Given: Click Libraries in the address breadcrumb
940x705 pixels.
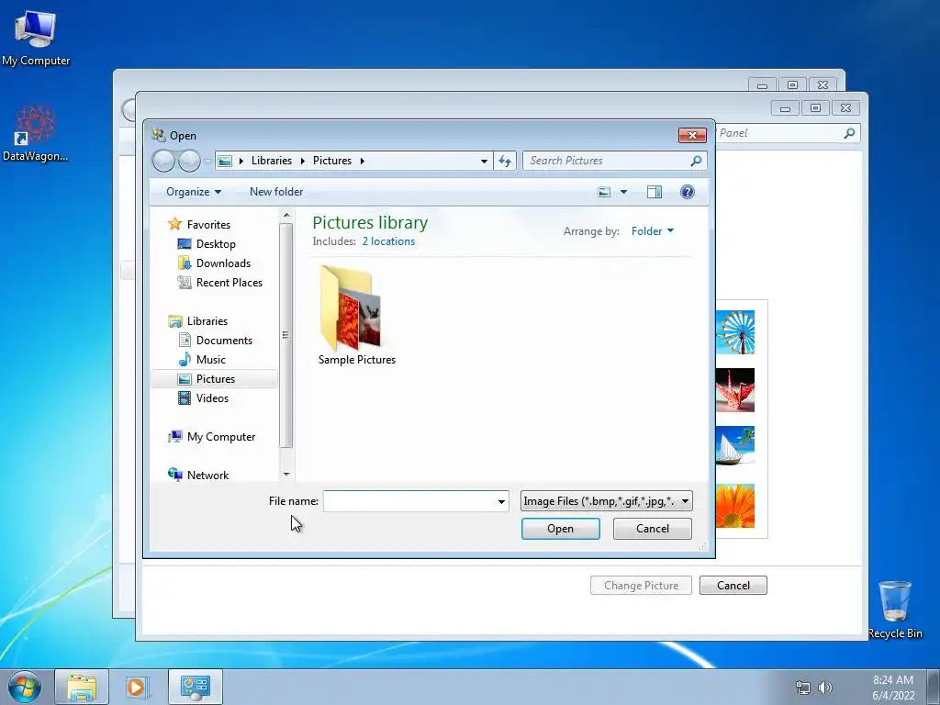Looking at the screenshot, I should (272, 161).
